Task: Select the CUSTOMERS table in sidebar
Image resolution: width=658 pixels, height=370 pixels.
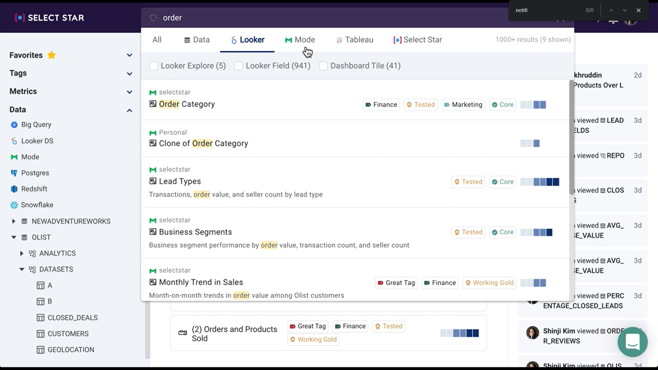Action: tap(68, 333)
